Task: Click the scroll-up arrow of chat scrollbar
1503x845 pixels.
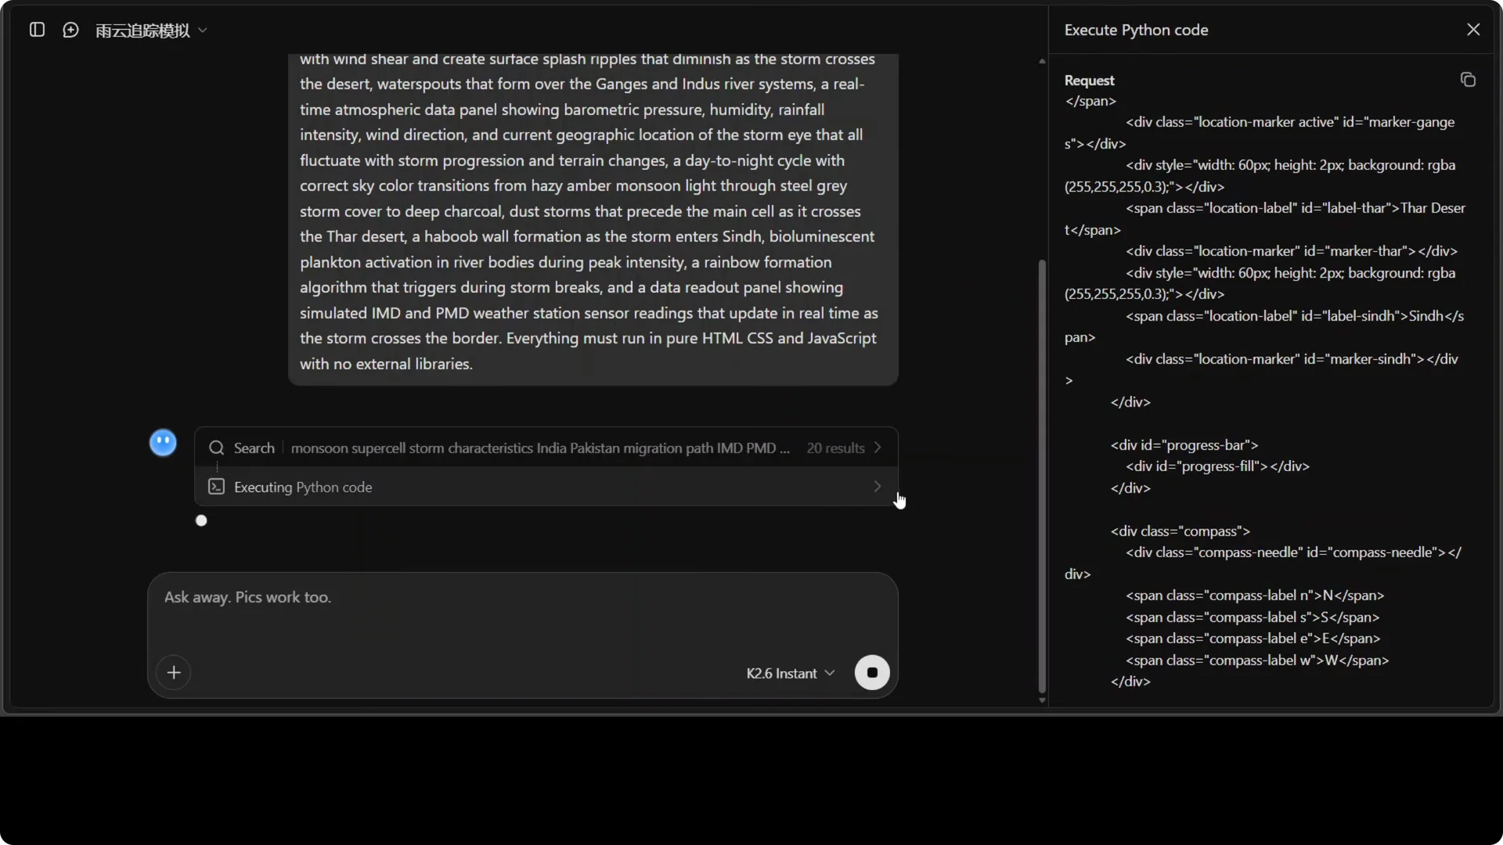Action: [1042, 61]
